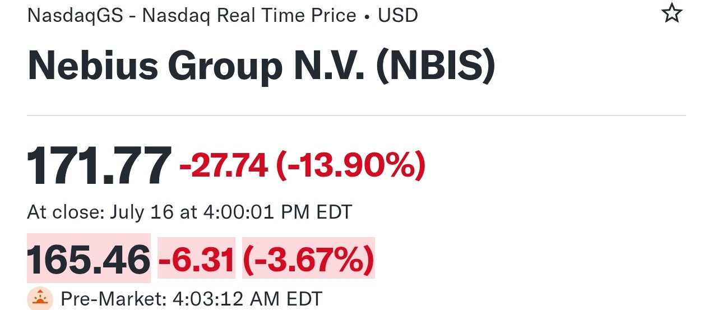Click the -6.31 pre-market change
The image size is (713, 310).
tap(197, 259)
